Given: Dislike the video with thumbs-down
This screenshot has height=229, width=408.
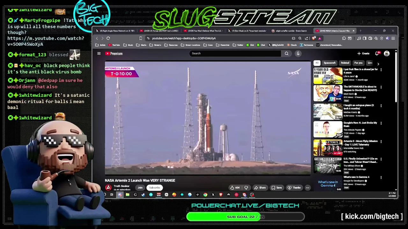Looking at the screenshot, I should [246, 188].
